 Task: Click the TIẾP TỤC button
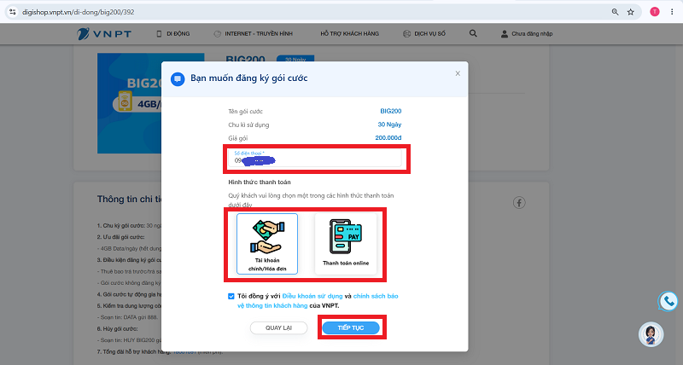pyautogui.click(x=351, y=327)
